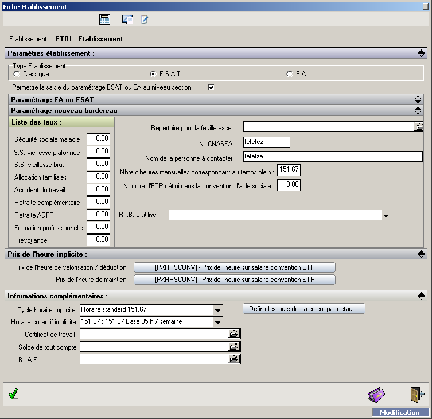Viewport: 432px width, 419px height.
Task: Collapse the Paramètres établissement section
Action: [x=421, y=53]
